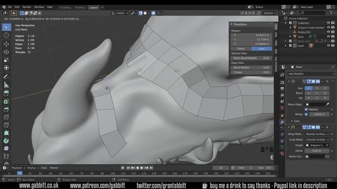Open the Options dropdown in viewport header

click(x=270, y=13)
